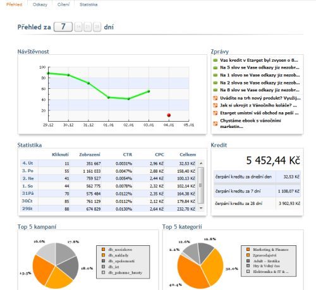Switch overview to 28 days

click(97, 27)
